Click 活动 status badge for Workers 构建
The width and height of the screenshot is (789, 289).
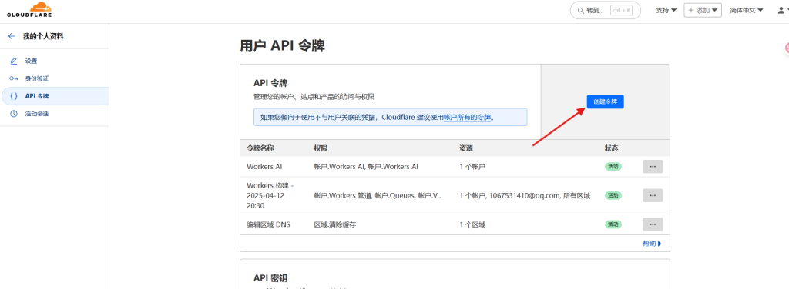click(x=613, y=196)
